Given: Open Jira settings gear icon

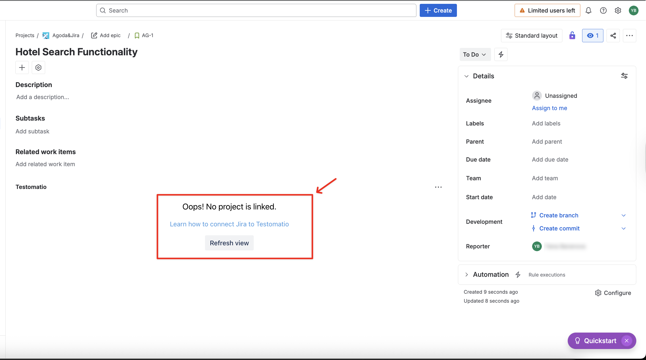Looking at the screenshot, I should (618, 10).
